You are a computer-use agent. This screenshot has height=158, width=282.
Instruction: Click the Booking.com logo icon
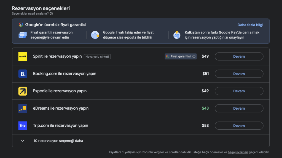[23, 74]
